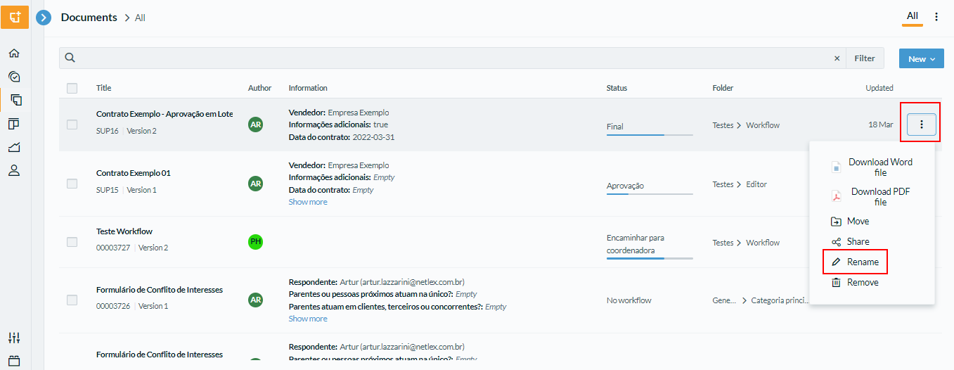This screenshot has width=954, height=370.
Task: Click All in the breadcrumb
Action: point(140,18)
